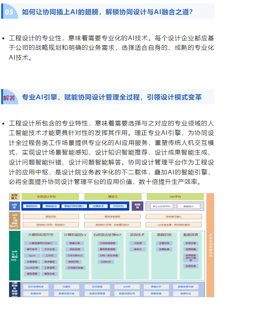Click the heading 如何让协同插上AI的翅膀
The image size is (269, 316).
(x=107, y=12)
